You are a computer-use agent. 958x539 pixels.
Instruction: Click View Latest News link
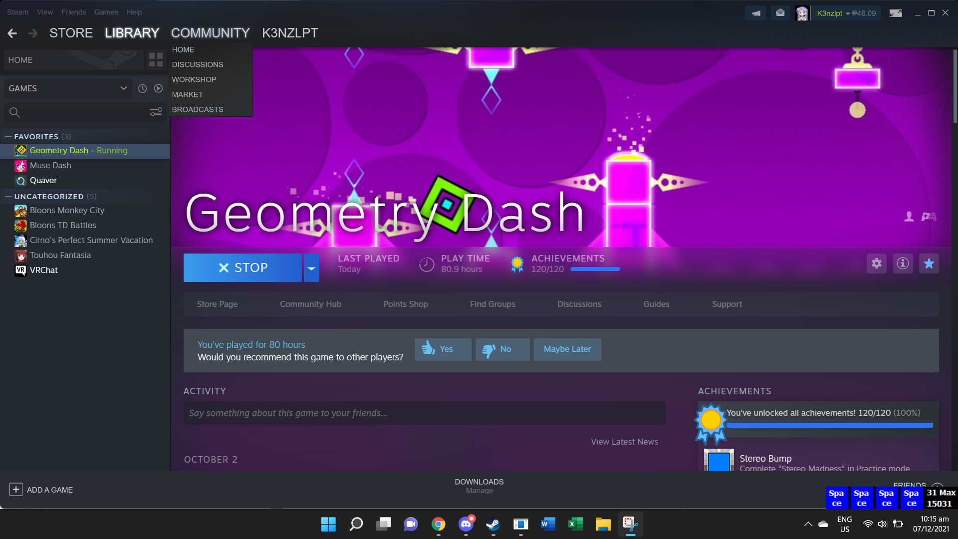click(624, 442)
